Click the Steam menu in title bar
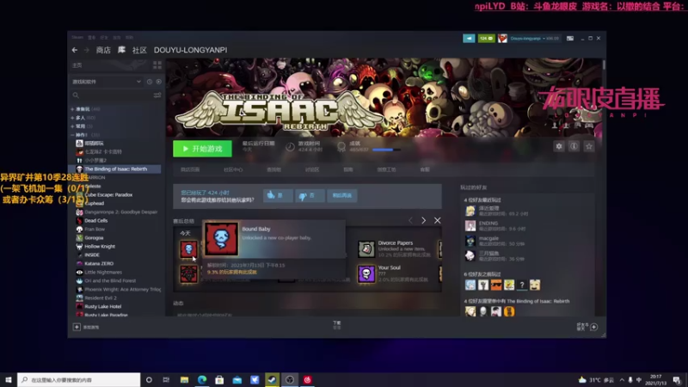 click(x=77, y=37)
